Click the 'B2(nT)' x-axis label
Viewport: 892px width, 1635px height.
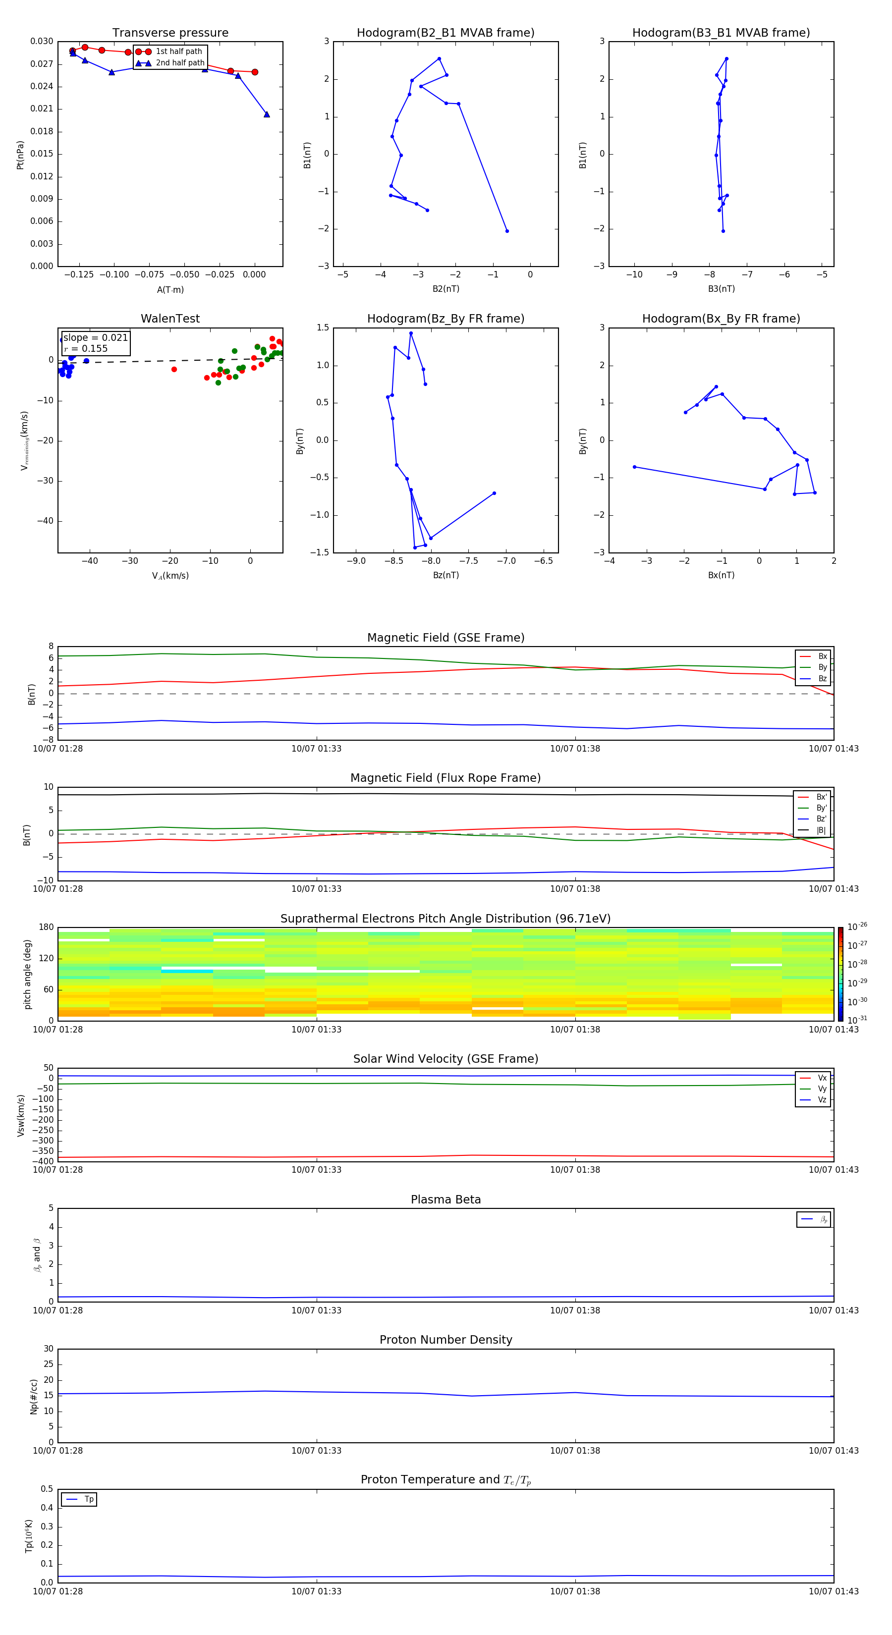(x=446, y=289)
